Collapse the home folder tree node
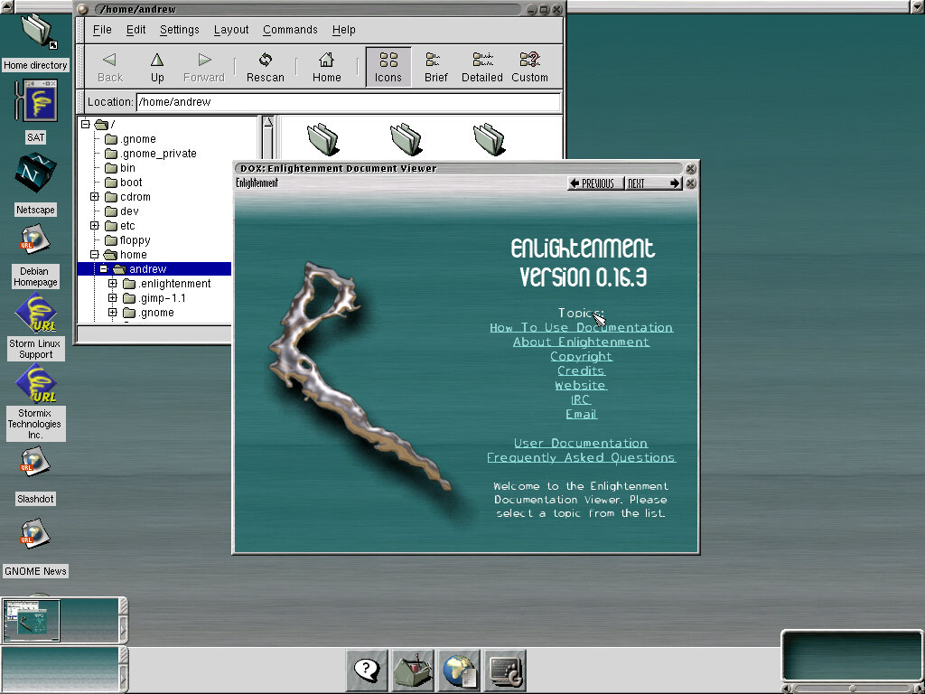The image size is (925, 694). pos(95,255)
